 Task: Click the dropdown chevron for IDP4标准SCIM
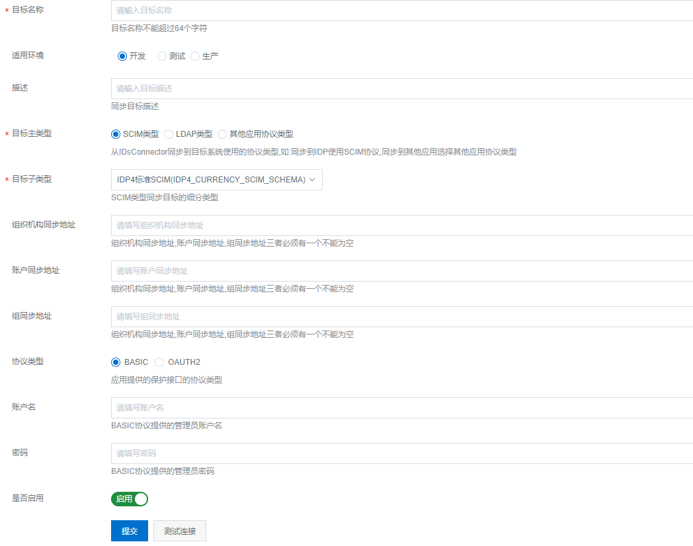click(x=313, y=180)
